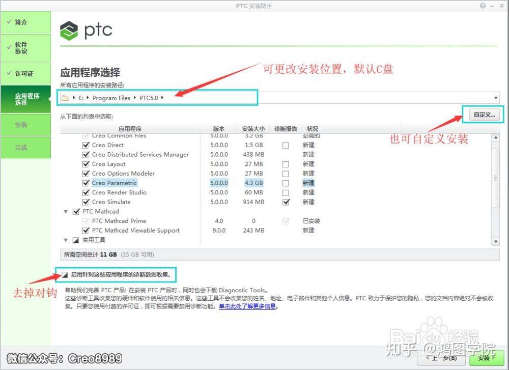Uncheck diagnostic data collection checkbox
509x370 pixels.
point(65,275)
